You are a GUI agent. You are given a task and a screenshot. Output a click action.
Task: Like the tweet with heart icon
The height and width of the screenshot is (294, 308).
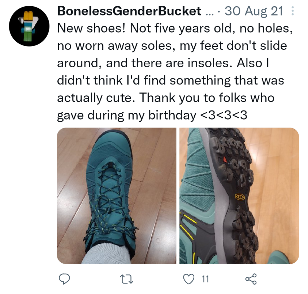coord(189,279)
